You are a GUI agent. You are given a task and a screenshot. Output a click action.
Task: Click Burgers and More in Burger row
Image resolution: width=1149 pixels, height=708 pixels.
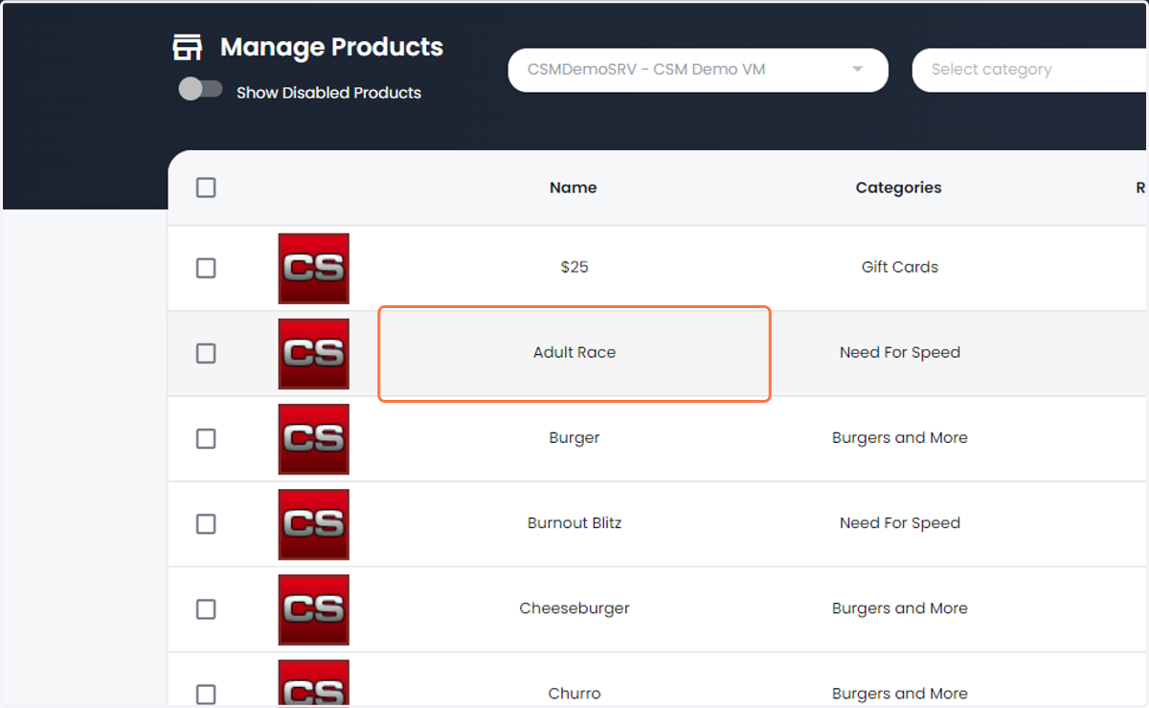[x=900, y=437]
